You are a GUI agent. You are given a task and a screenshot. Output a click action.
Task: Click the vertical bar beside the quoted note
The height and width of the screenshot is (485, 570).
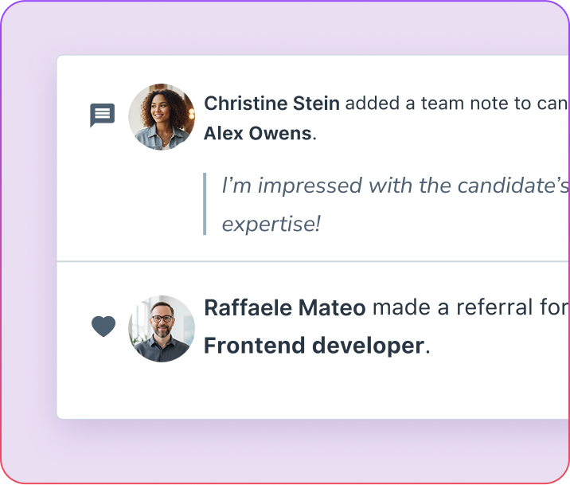[205, 204]
